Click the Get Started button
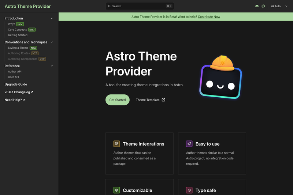The height and width of the screenshot is (195, 293). tap(117, 100)
